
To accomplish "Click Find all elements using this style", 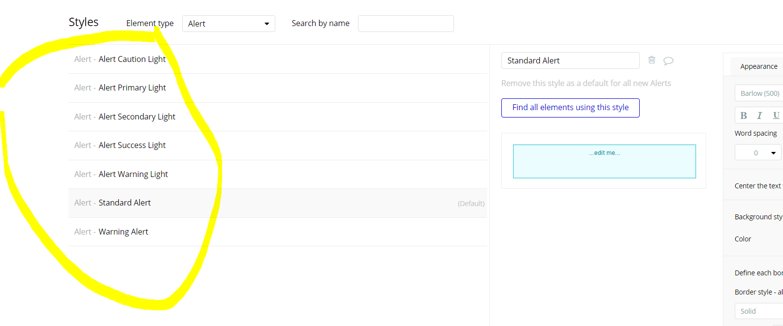I will point(570,108).
